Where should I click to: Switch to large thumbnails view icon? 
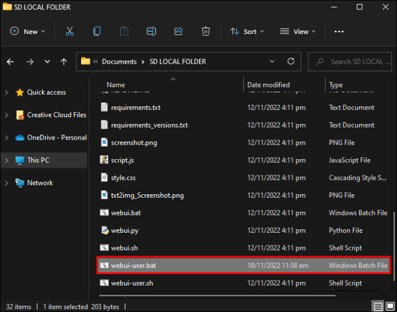tap(390, 306)
